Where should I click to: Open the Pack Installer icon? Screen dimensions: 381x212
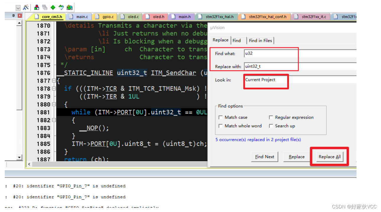[69, 7]
